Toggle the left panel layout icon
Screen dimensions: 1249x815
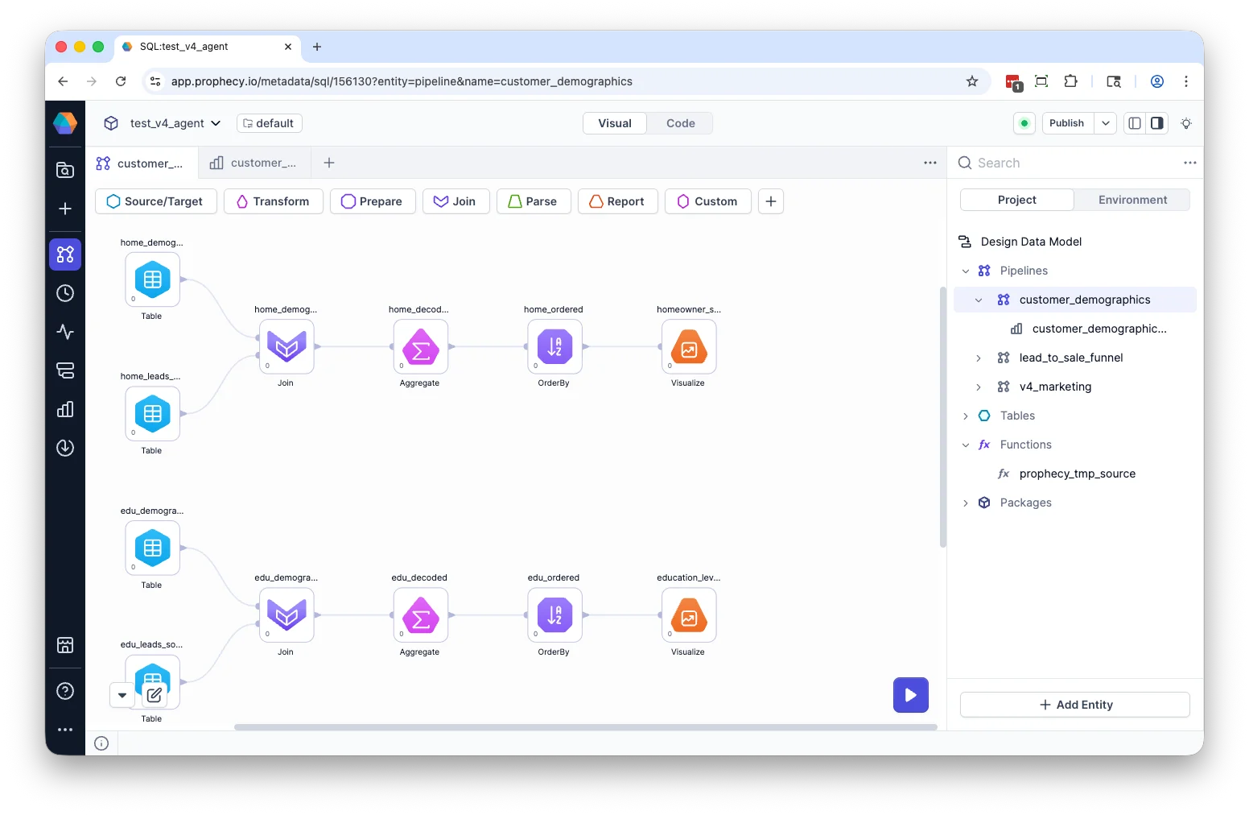1135,123
